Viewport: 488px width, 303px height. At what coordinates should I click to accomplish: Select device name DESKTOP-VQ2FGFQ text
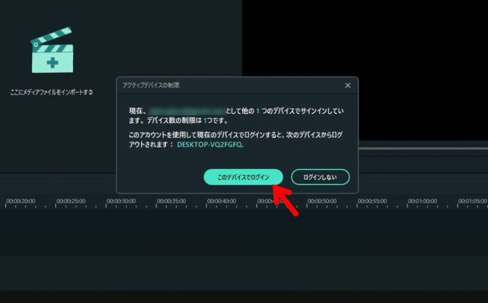209,144
